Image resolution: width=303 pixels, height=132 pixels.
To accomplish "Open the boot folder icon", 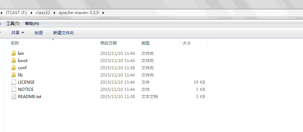I will pos(13,60).
